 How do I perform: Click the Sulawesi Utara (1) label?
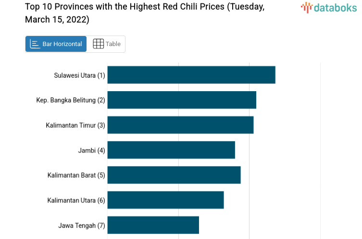79,75
